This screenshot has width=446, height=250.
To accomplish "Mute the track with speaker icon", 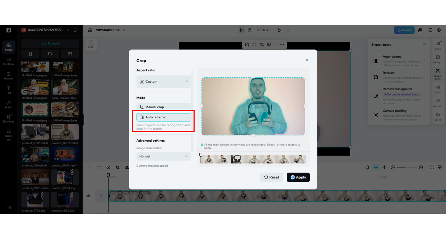I will (x=88, y=196).
